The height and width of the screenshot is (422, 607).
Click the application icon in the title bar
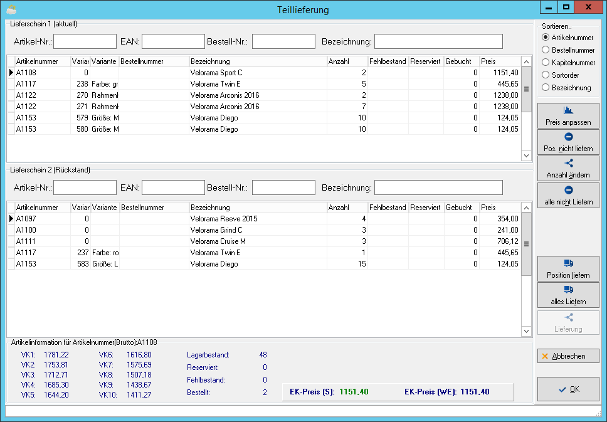[x=12, y=9]
